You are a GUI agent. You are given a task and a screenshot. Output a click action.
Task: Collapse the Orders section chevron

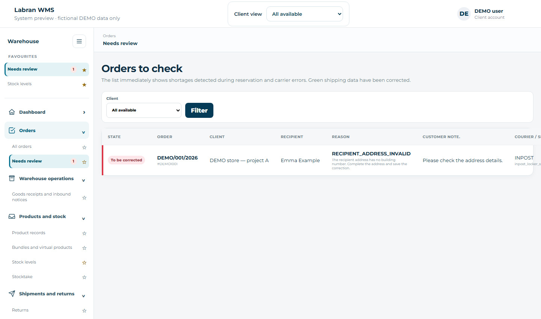click(83, 132)
